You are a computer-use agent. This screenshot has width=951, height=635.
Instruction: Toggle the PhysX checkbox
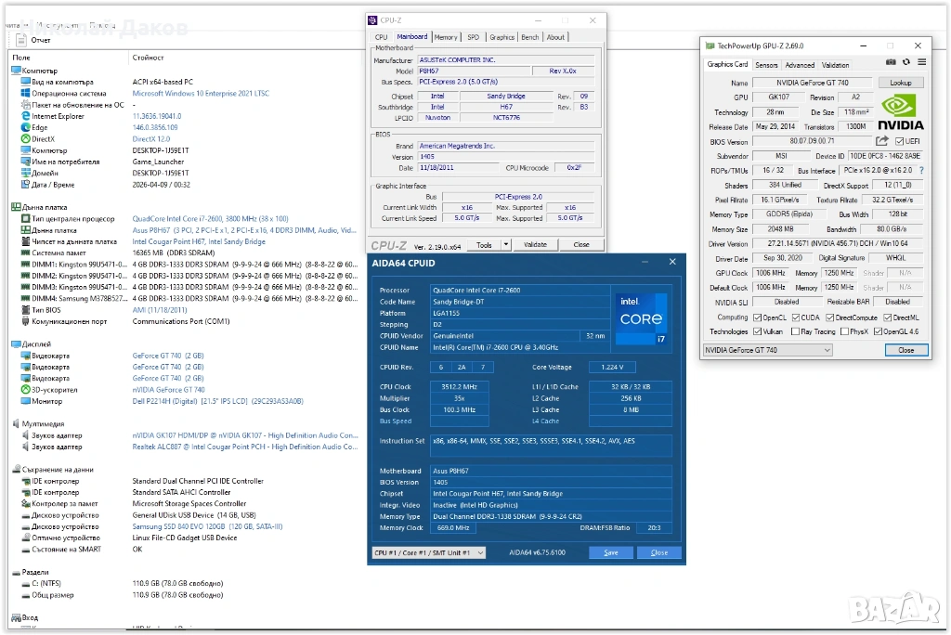pyautogui.click(x=844, y=331)
